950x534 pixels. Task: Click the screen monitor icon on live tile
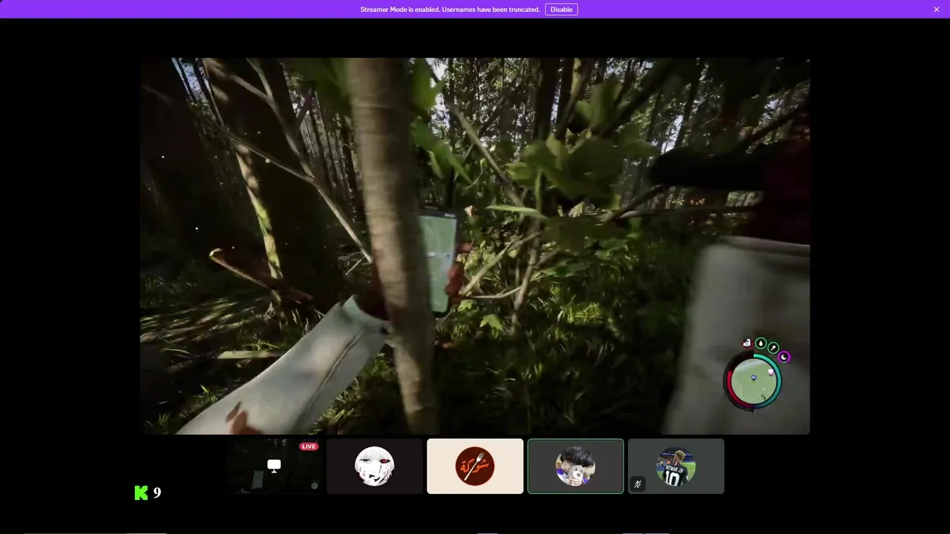(x=274, y=465)
